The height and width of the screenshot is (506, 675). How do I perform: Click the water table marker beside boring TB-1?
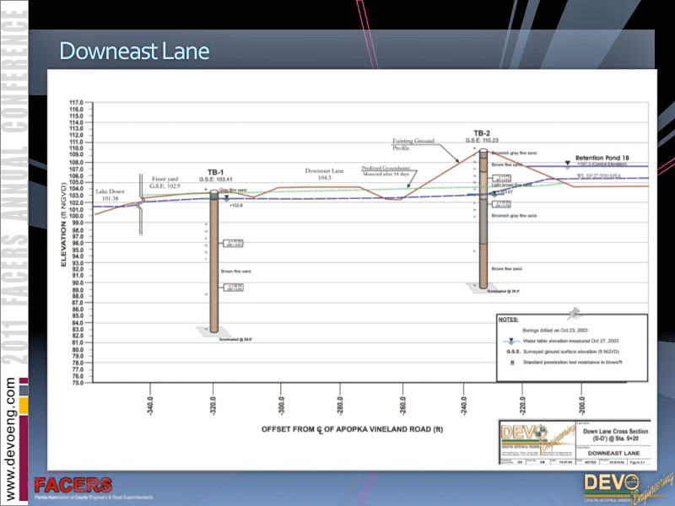pyautogui.click(x=227, y=198)
